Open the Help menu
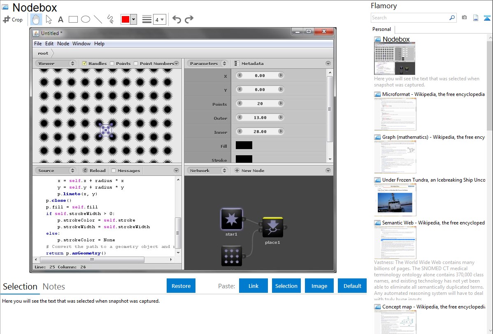The width and height of the screenshot is (493, 334). pos(99,43)
